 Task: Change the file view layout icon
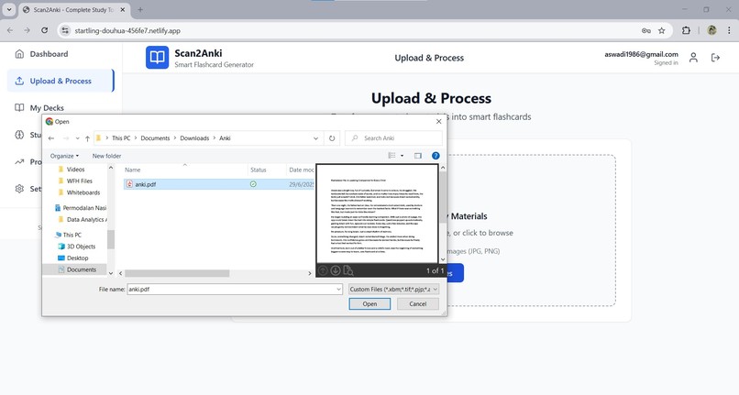click(392, 156)
